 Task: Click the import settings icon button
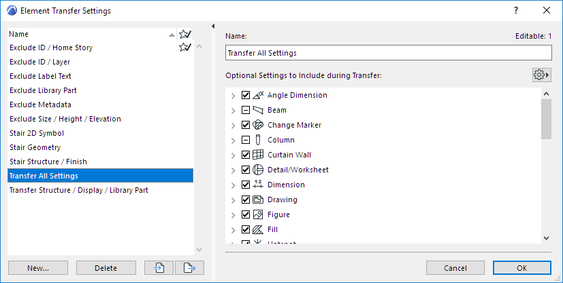[159, 268]
